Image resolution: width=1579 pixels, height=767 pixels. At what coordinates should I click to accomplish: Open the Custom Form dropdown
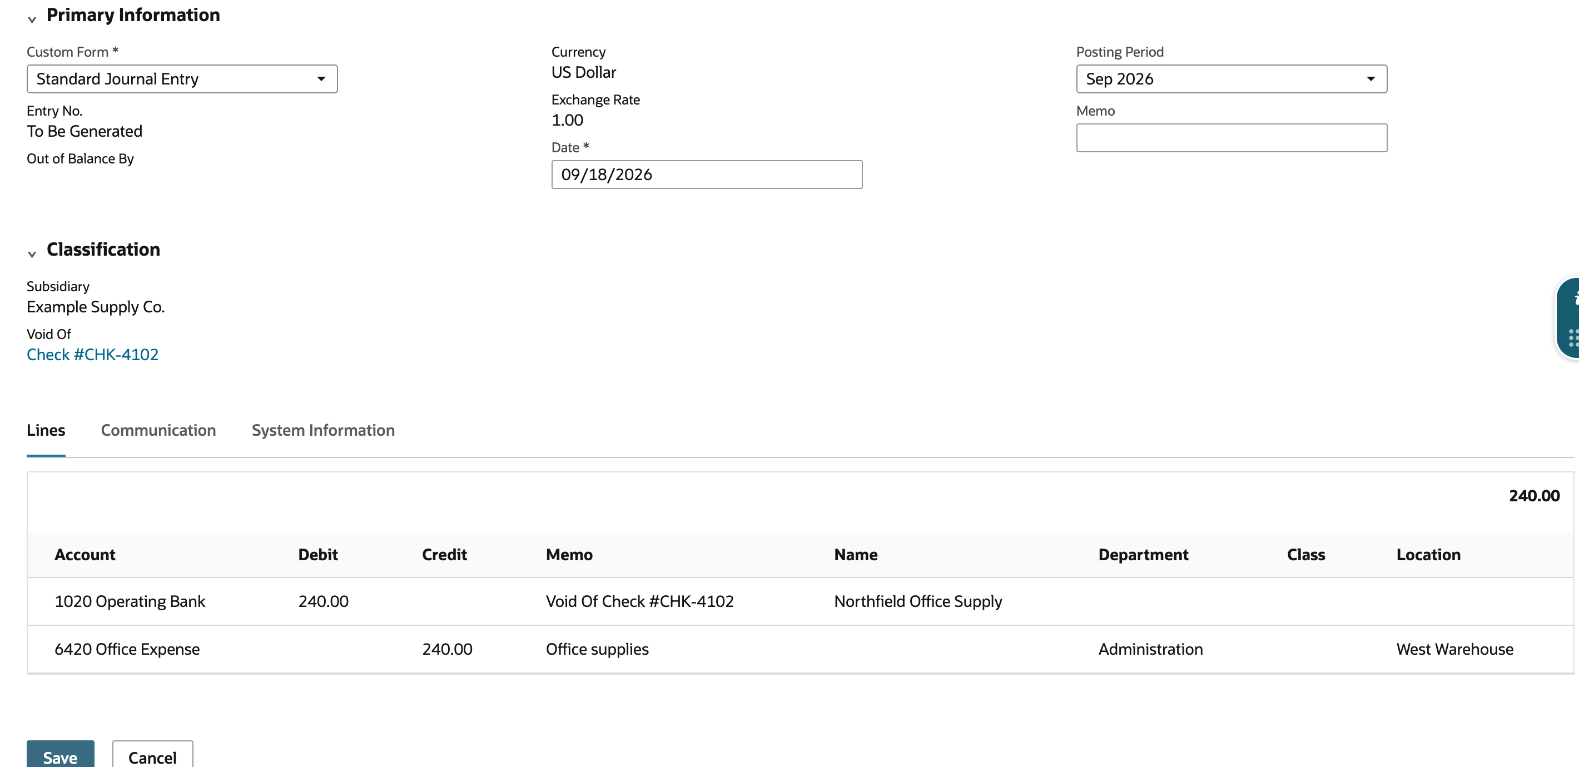pyautogui.click(x=182, y=79)
